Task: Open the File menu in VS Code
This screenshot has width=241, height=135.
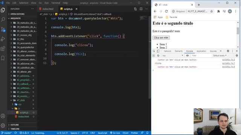Action: coord(8,3)
